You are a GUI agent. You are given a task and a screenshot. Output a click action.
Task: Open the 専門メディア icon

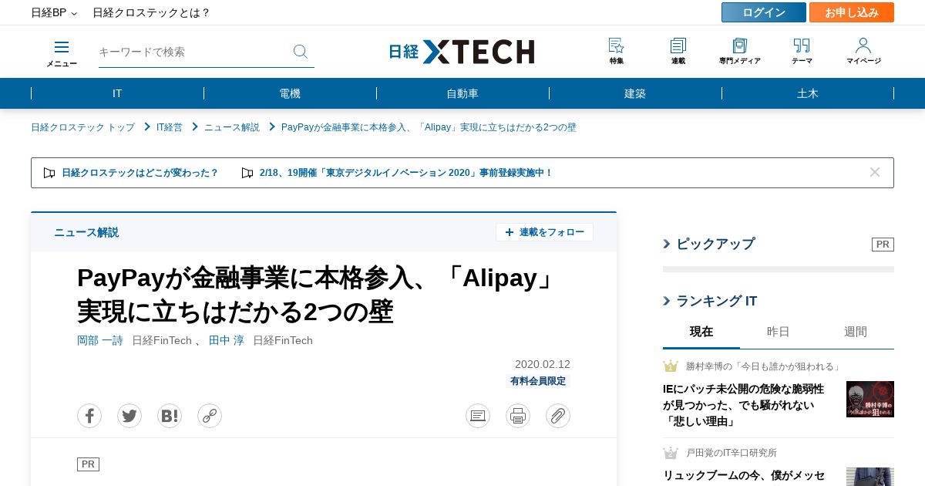[x=740, y=52]
